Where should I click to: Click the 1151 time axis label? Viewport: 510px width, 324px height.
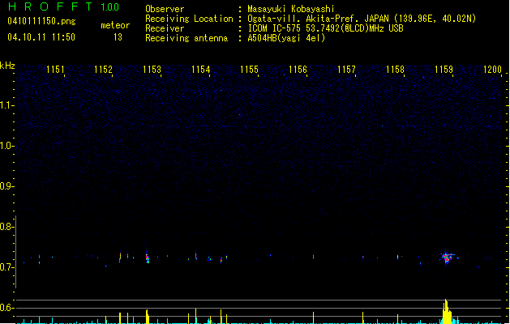[55, 70]
